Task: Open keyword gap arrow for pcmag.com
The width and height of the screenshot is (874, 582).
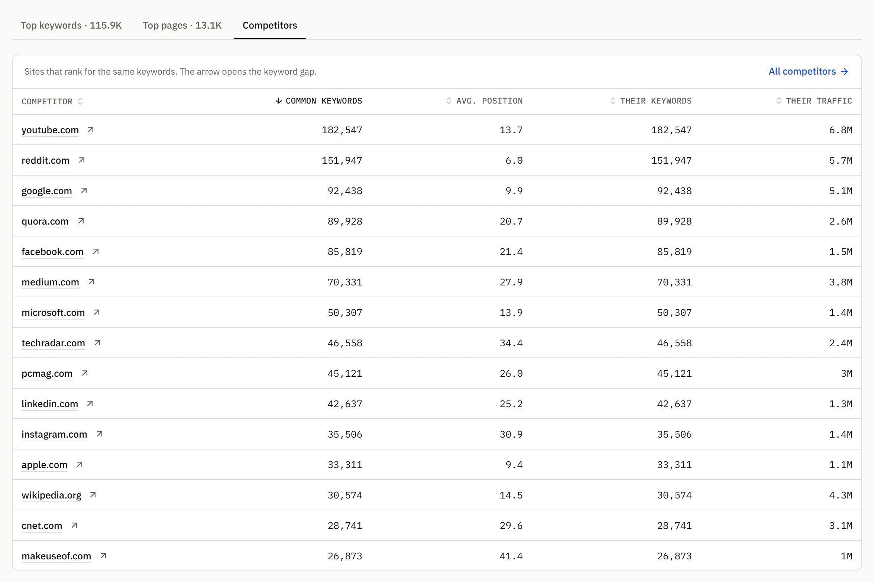Action: (x=85, y=373)
